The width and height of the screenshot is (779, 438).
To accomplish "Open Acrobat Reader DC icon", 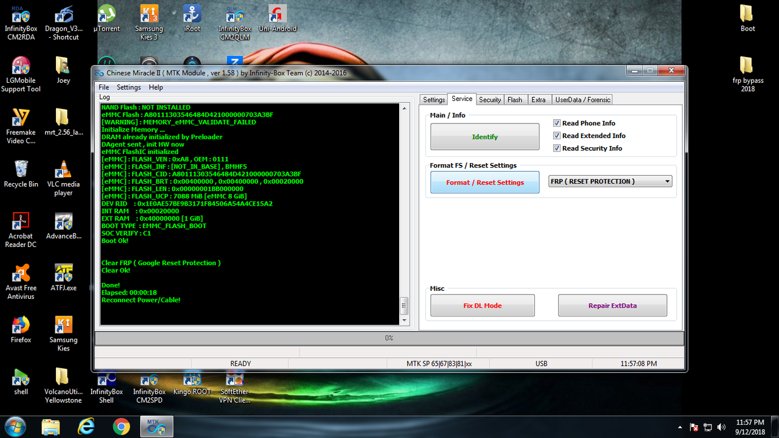I will [x=21, y=230].
